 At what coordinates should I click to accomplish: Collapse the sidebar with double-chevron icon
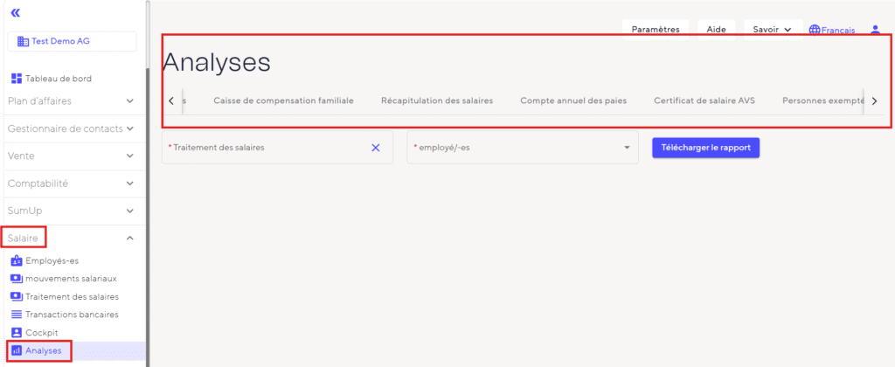point(15,13)
